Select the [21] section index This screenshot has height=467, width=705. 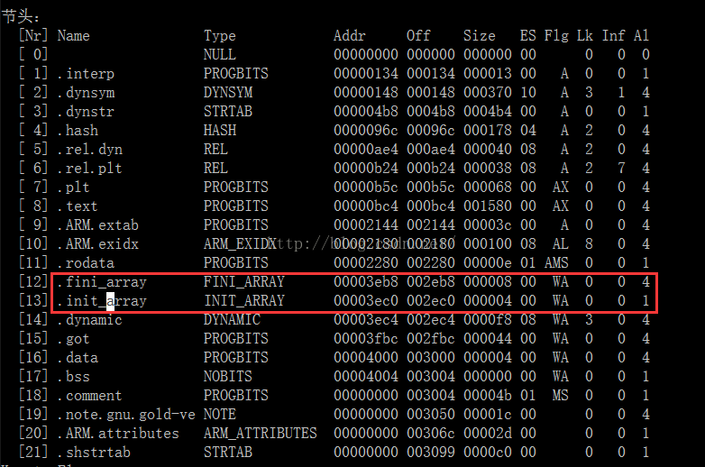click(33, 453)
